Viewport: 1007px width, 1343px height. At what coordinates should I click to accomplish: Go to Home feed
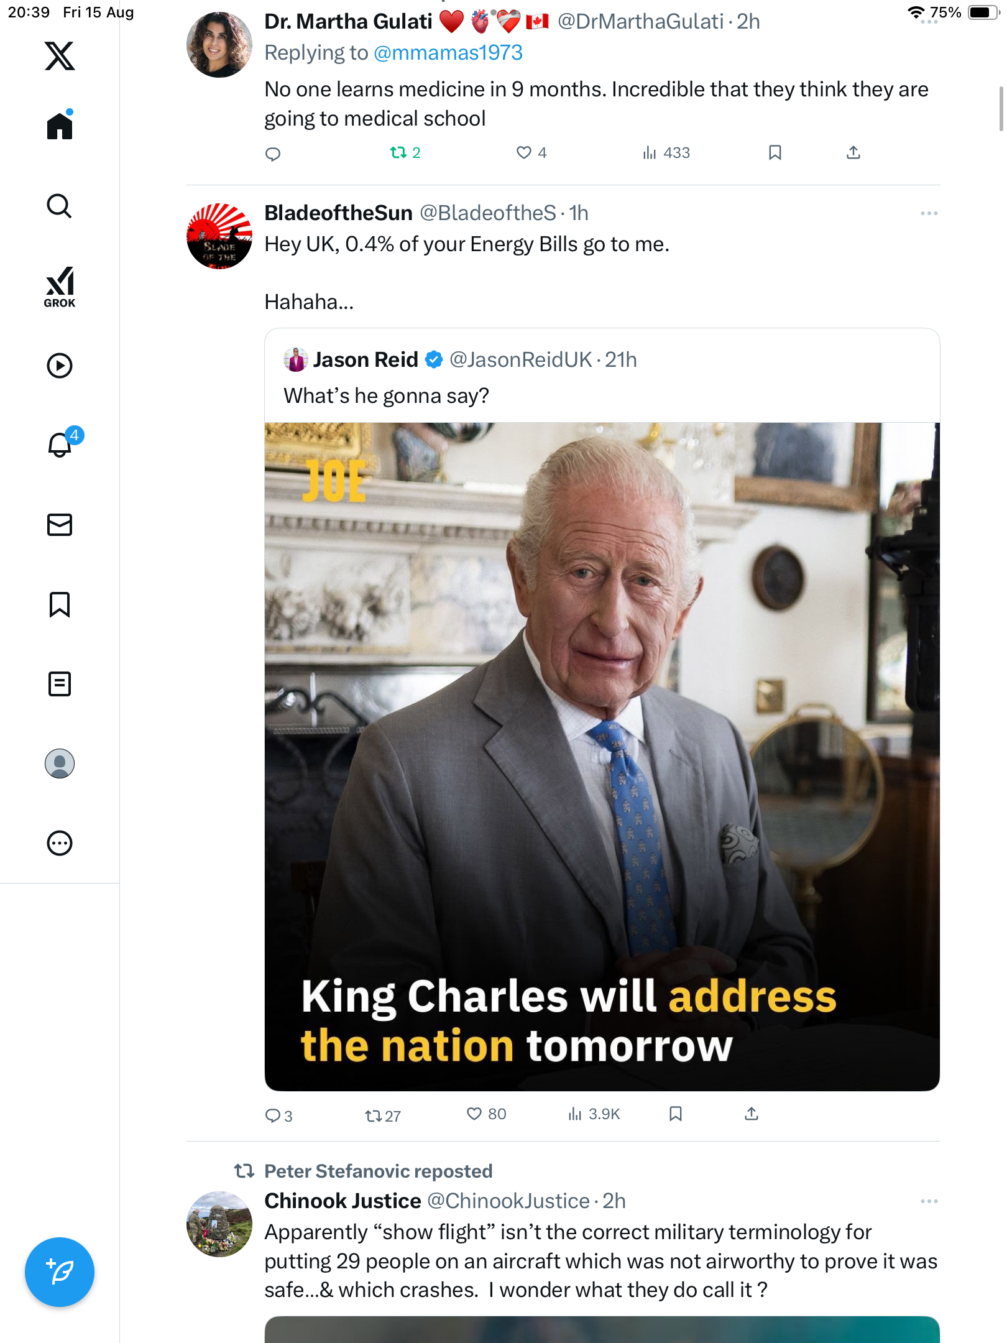60,126
